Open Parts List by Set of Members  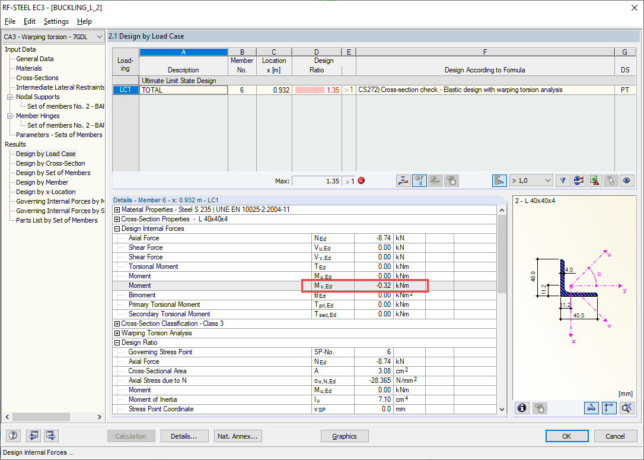[57, 220]
